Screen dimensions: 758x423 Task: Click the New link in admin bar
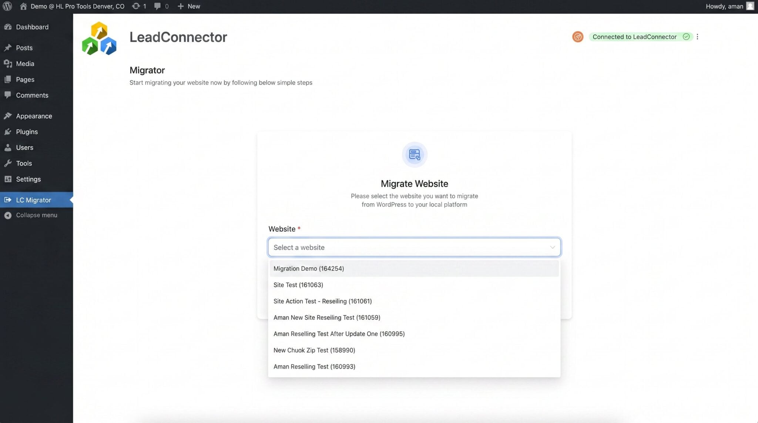pos(194,6)
